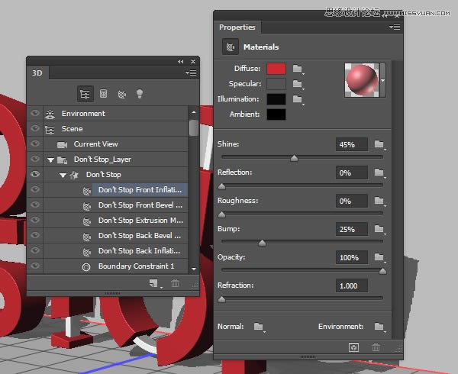This screenshot has height=374, width=458.
Task: Open Reflection texture folder menu
Action: click(379, 172)
